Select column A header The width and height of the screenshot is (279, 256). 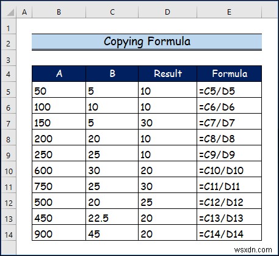coord(24,12)
